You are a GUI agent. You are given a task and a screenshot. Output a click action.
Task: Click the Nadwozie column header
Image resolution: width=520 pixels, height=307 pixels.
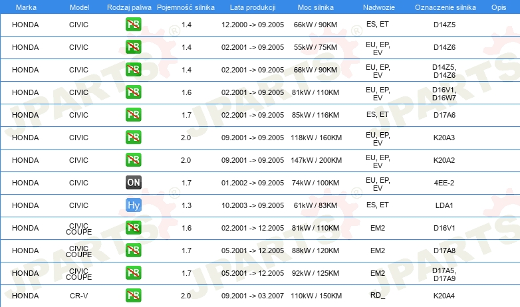point(379,7)
